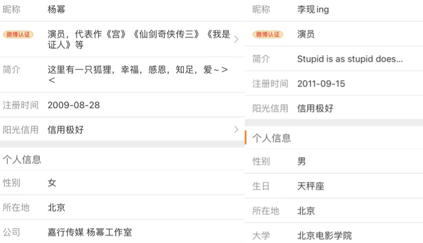The width and height of the screenshot is (423, 243).
Task: Click the 个人信息 header with the orange bar
Action: click(x=271, y=138)
